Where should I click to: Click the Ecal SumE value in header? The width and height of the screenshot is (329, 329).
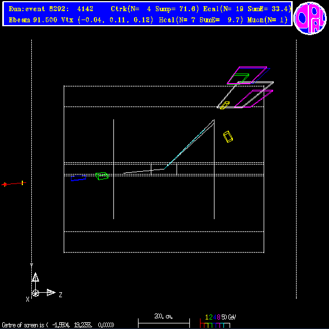(x=269, y=9)
